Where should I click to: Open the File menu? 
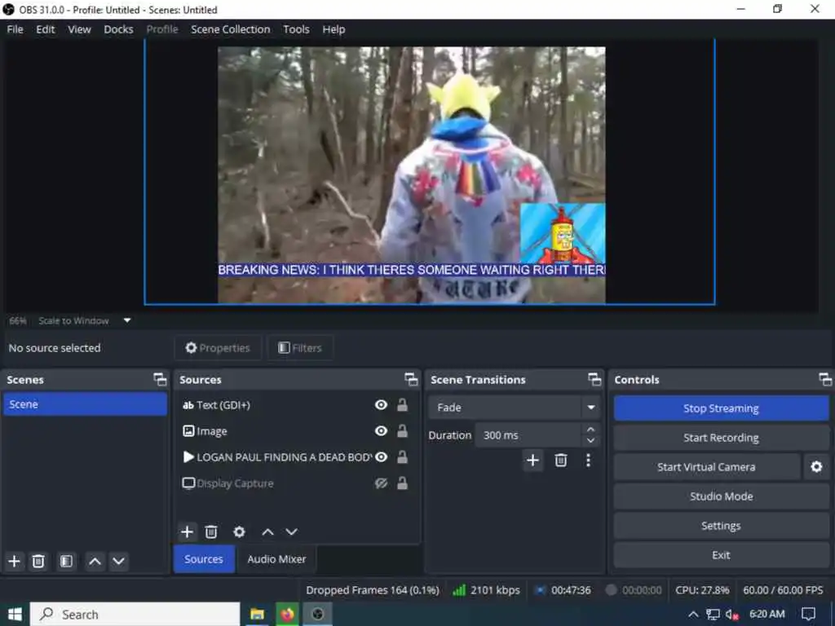pyautogui.click(x=15, y=29)
